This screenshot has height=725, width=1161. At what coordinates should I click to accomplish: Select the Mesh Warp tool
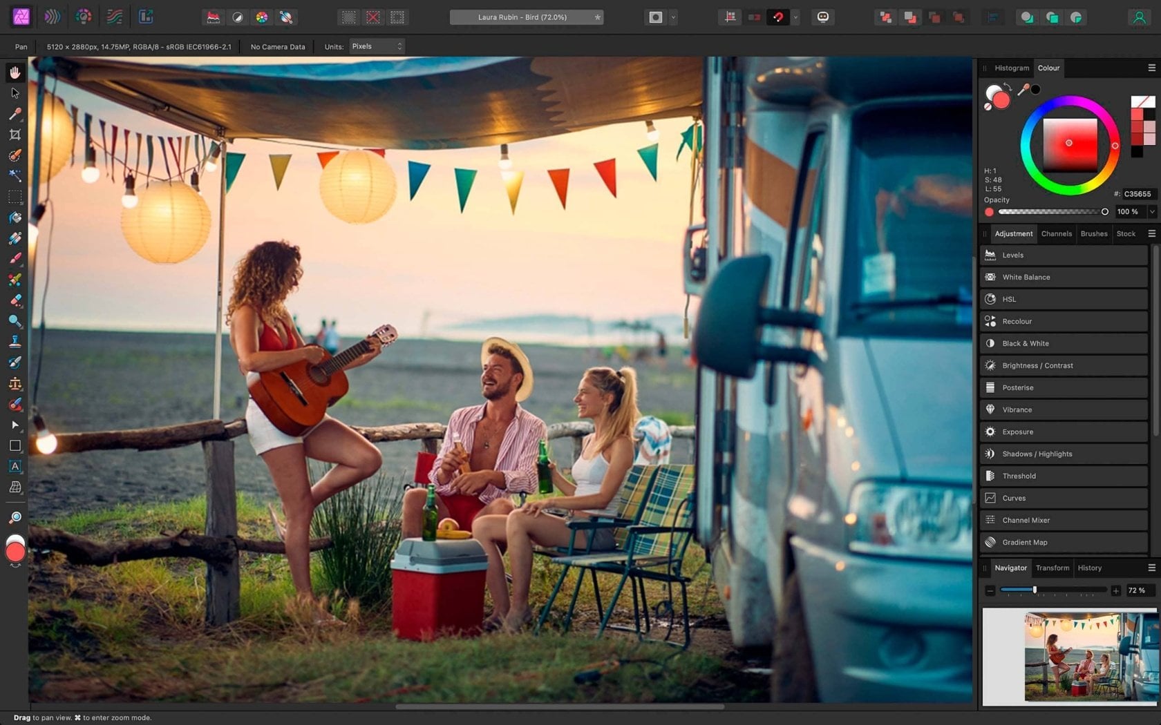click(x=15, y=488)
